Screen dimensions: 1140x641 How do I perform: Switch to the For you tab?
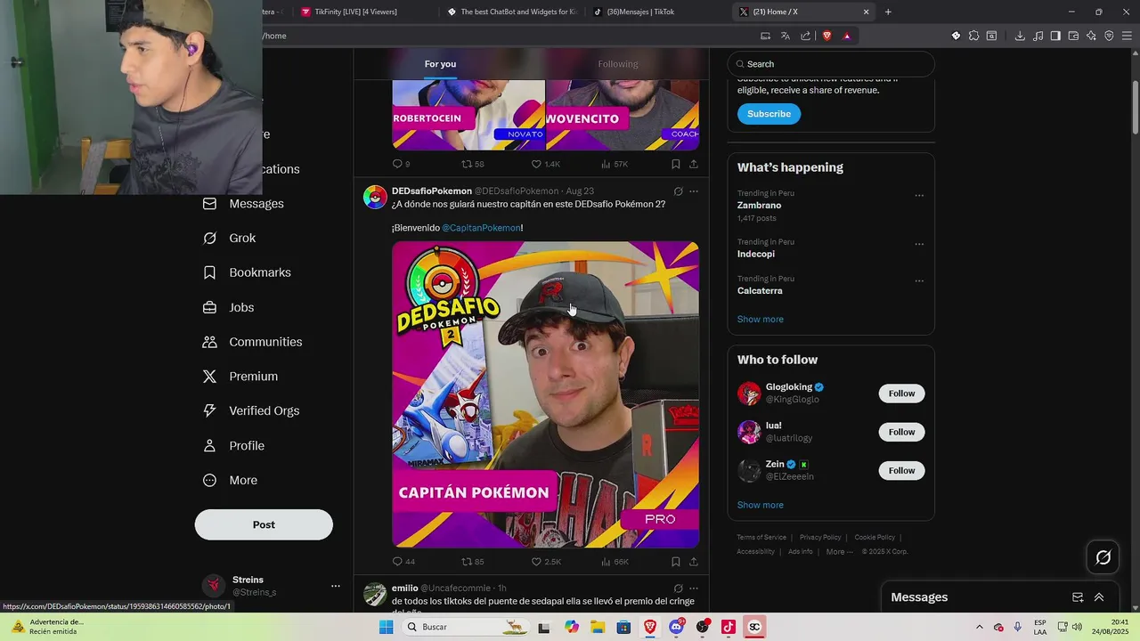[440, 64]
